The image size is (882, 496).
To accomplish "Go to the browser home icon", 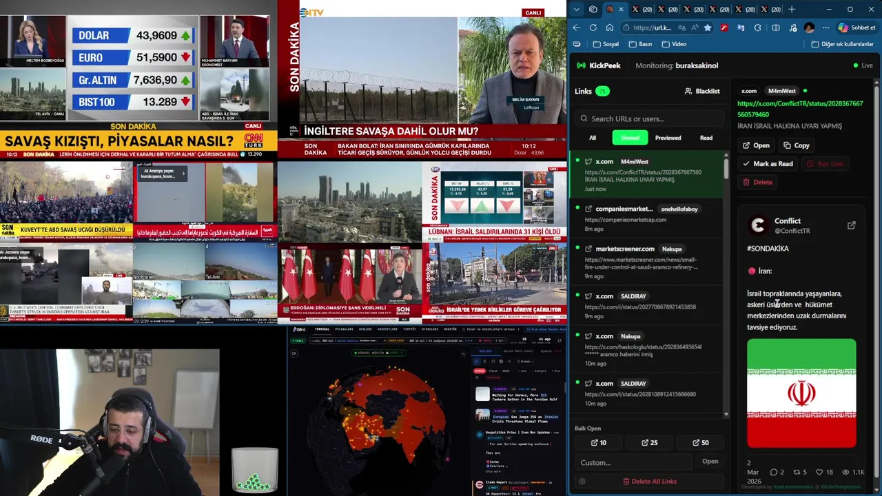I will pos(610,28).
